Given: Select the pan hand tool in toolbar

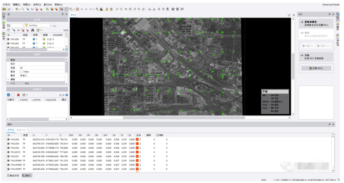Looking at the screenshot, I should (66, 9).
